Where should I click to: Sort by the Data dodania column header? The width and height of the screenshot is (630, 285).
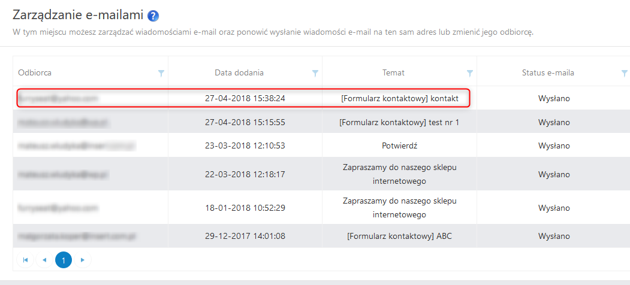coord(239,73)
